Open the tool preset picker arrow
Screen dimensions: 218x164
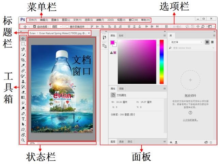(x=29, y=27)
